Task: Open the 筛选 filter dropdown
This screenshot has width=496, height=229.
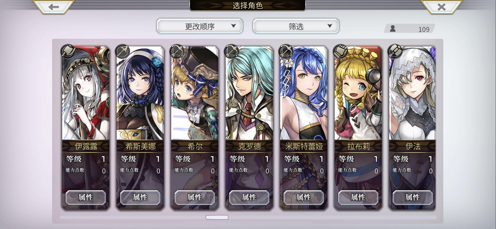Action: pos(296,26)
